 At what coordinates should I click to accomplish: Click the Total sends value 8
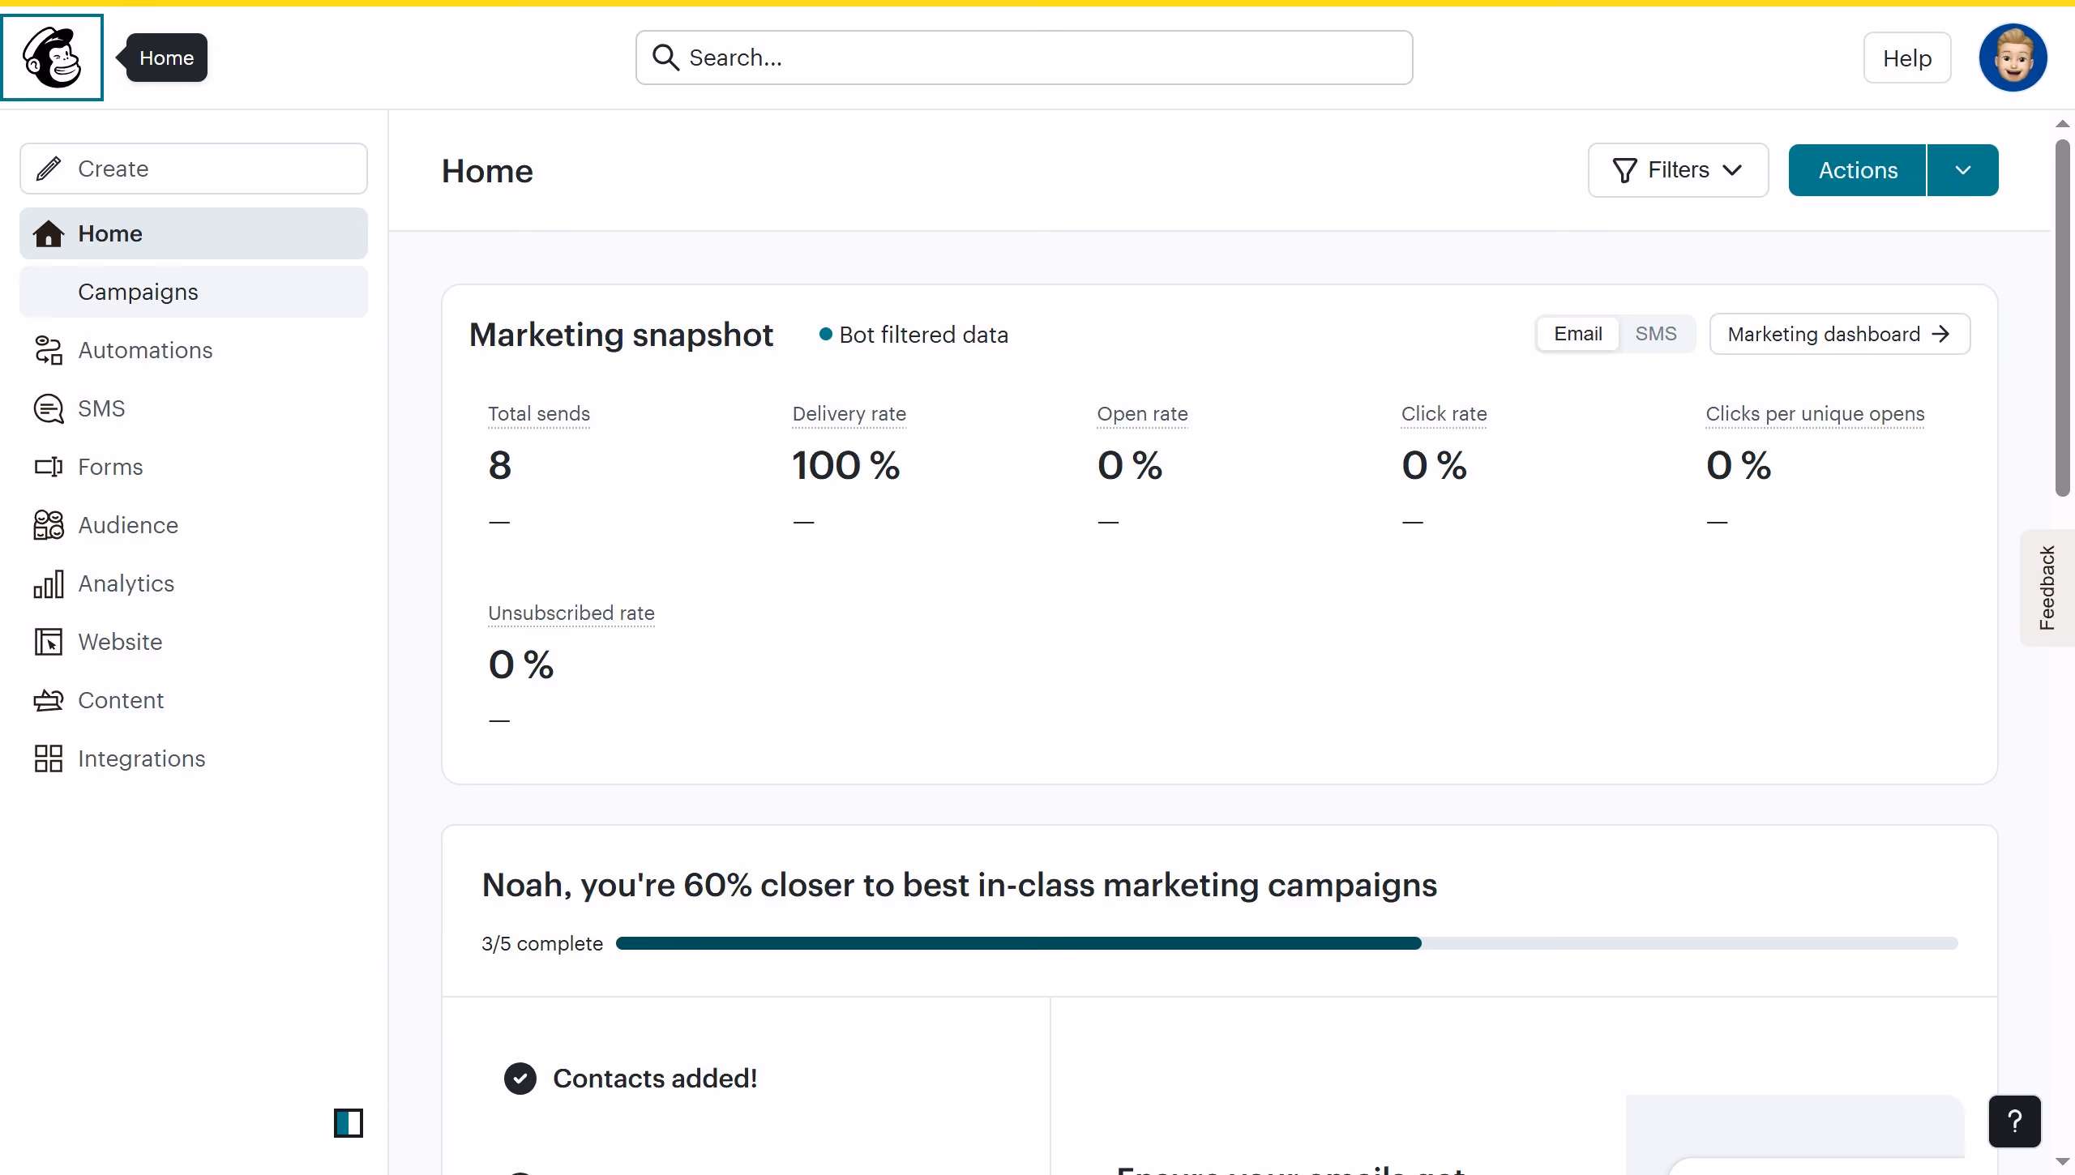click(x=500, y=465)
